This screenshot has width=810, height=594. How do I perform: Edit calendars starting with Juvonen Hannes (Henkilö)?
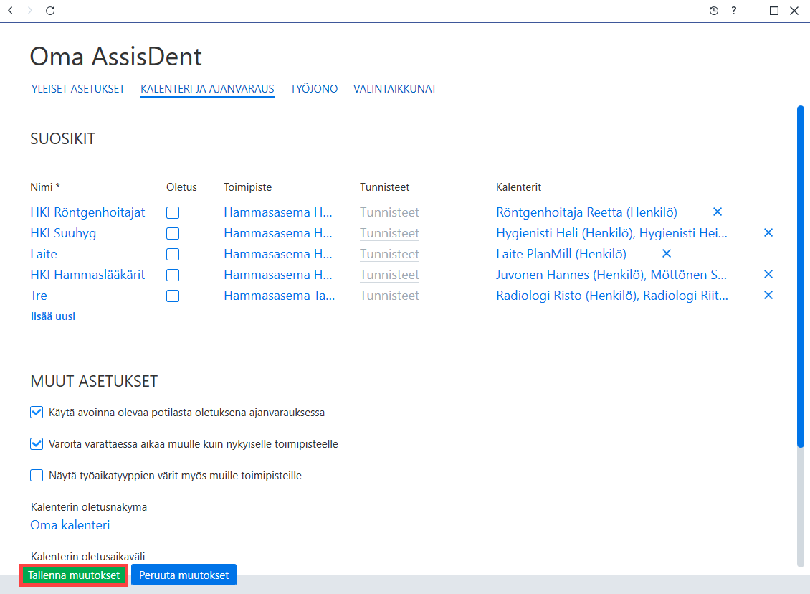pyautogui.click(x=611, y=275)
